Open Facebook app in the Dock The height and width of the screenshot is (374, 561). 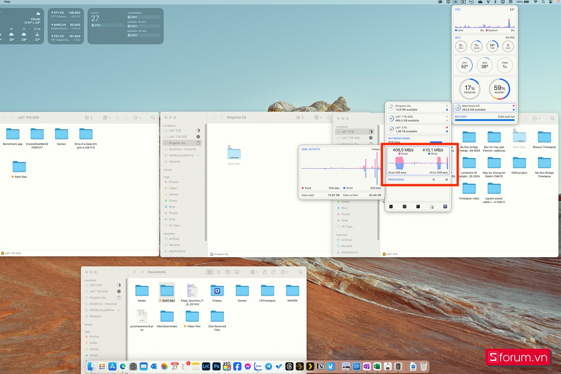click(x=237, y=367)
